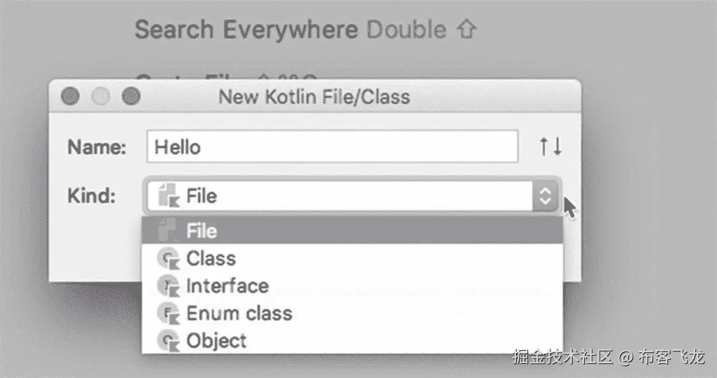The height and width of the screenshot is (378, 717).
Task: Select the File option in the list
Action: (202, 231)
